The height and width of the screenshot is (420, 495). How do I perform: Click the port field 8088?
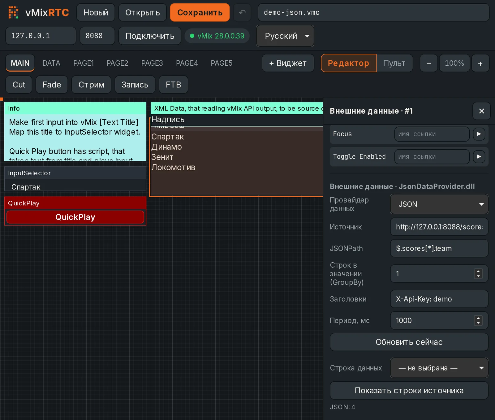coord(97,36)
